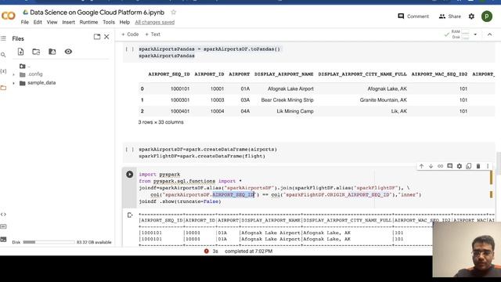Click the disk usage bar
Screen dimensions: 501x282
tap(49, 242)
